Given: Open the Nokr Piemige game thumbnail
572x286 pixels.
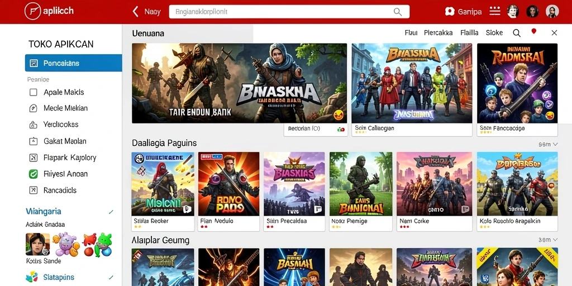Looking at the screenshot, I should pos(361,184).
